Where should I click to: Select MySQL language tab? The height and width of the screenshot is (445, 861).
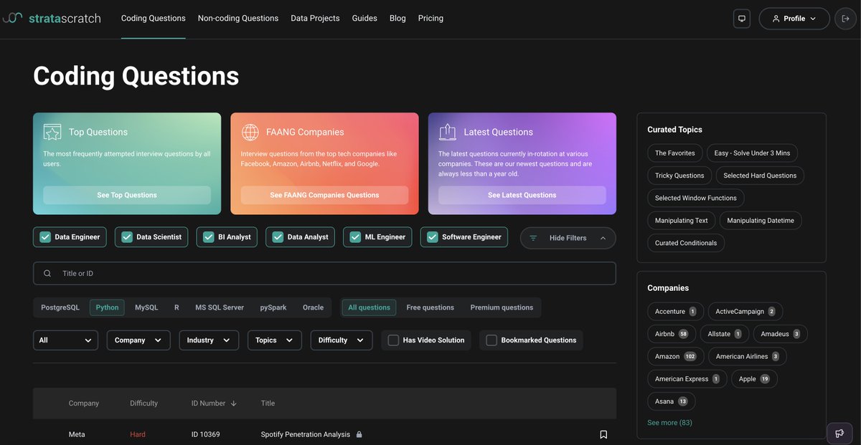click(x=146, y=307)
